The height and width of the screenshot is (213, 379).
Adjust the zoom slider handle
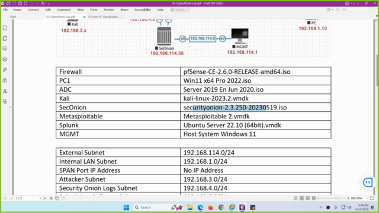[x=336, y=198]
